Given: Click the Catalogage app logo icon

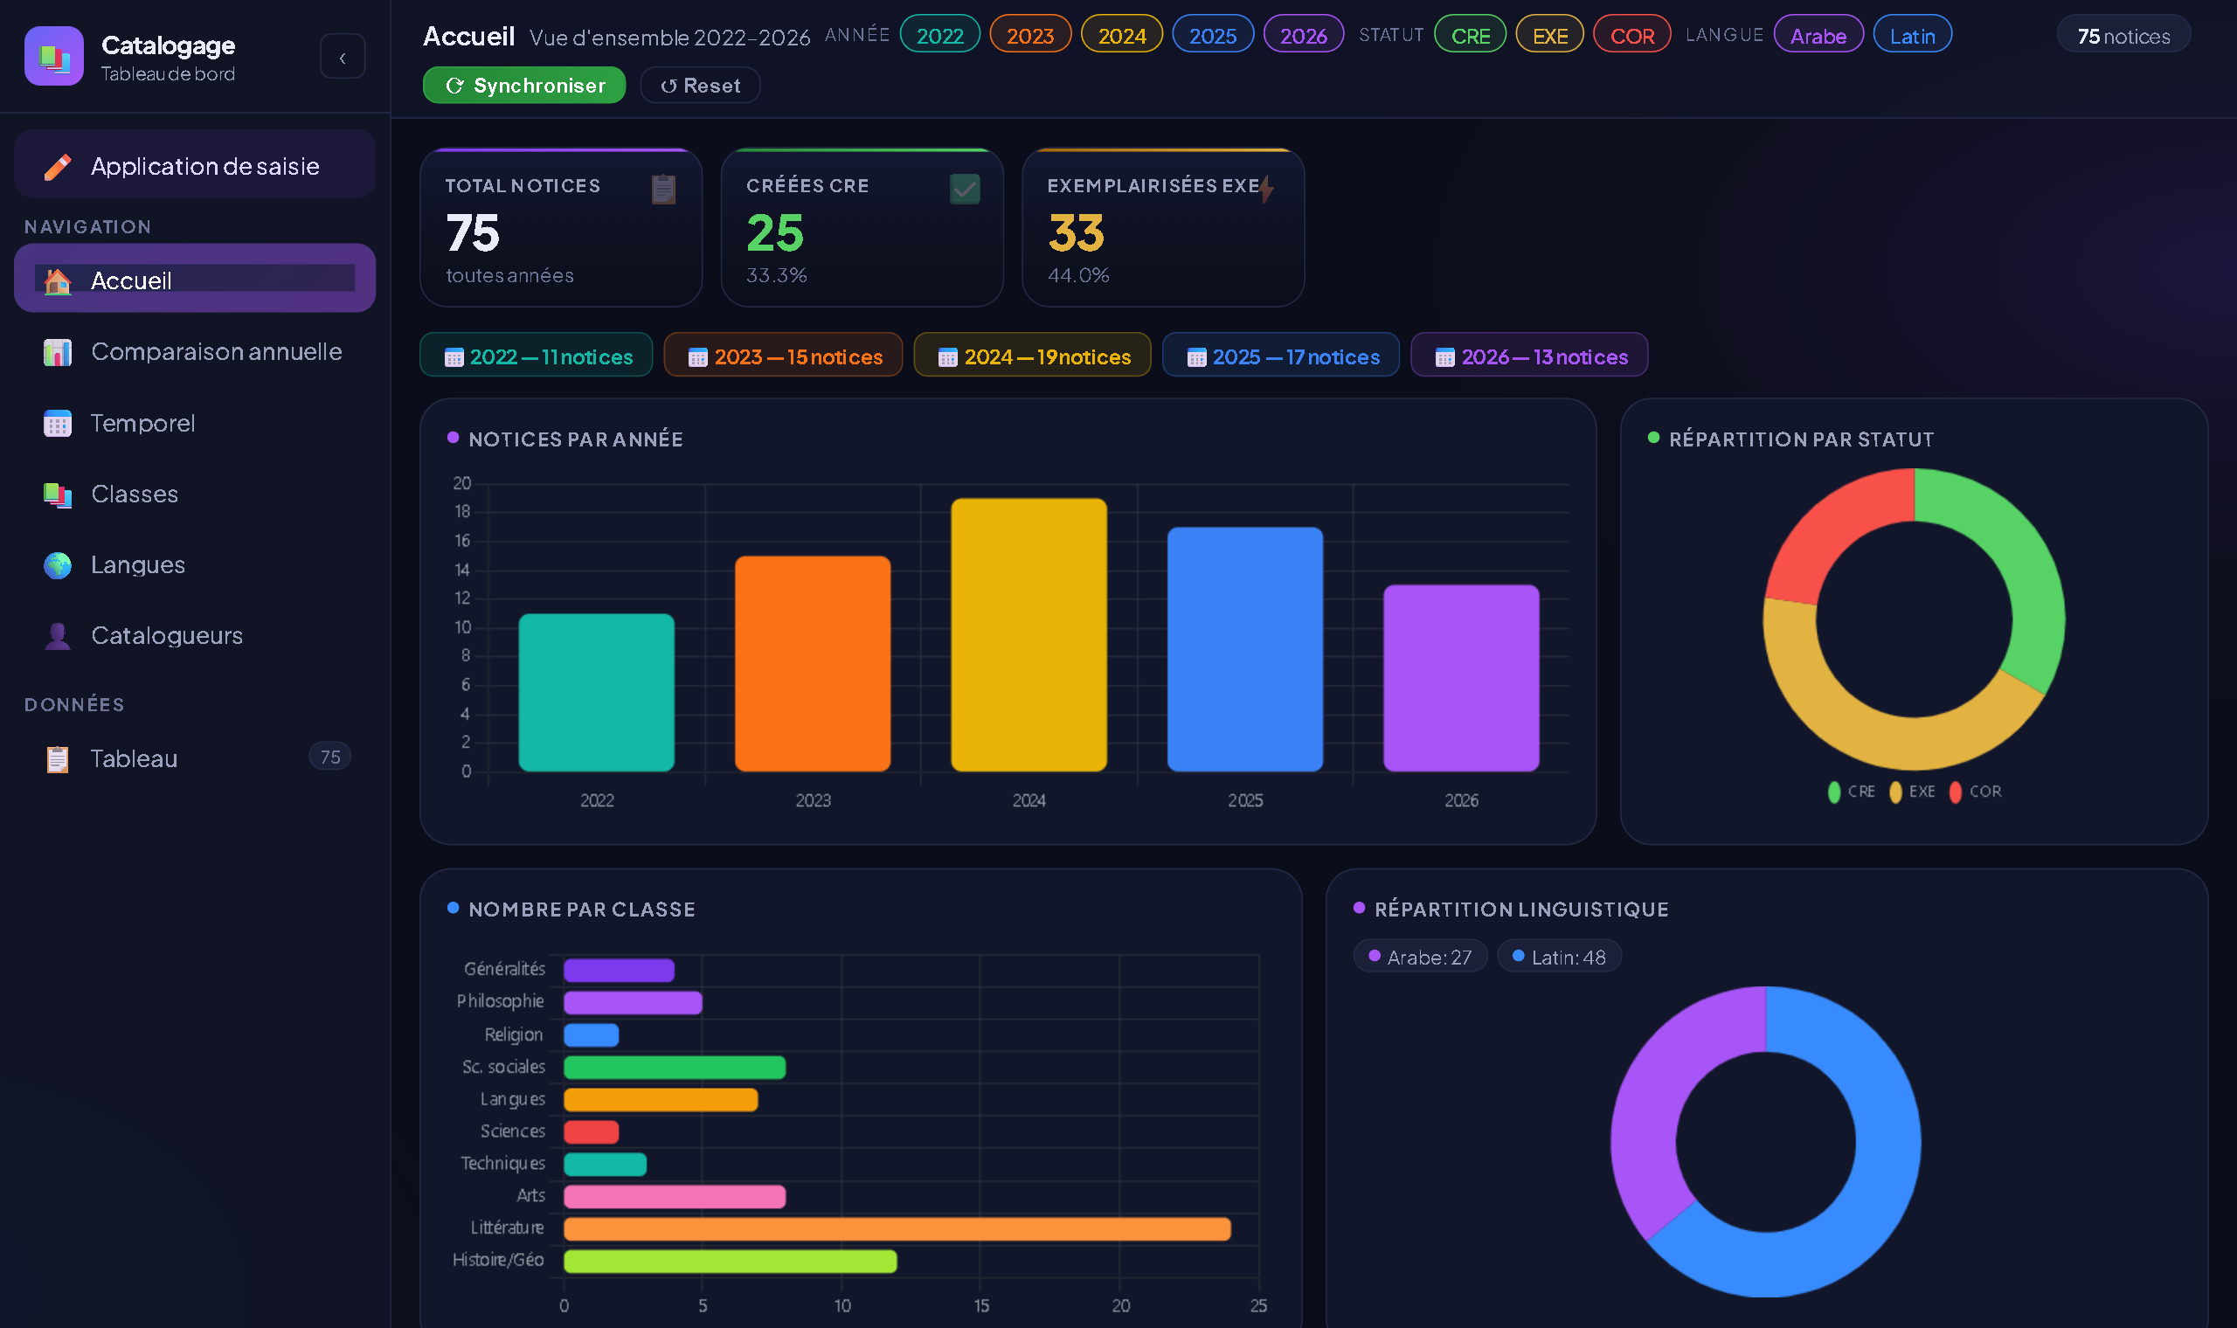Looking at the screenshot, I should point(53,57).
